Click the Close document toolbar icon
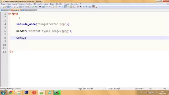 pyautogui.click(x=15, y=7)
